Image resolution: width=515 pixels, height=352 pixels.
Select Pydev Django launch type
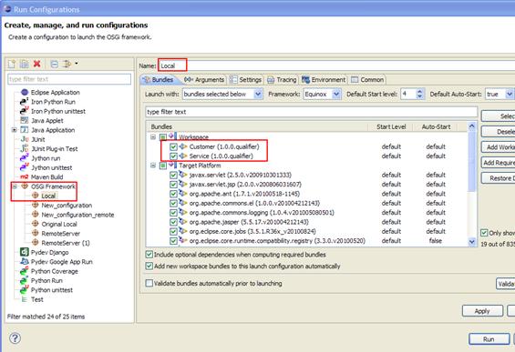point(49,252)
